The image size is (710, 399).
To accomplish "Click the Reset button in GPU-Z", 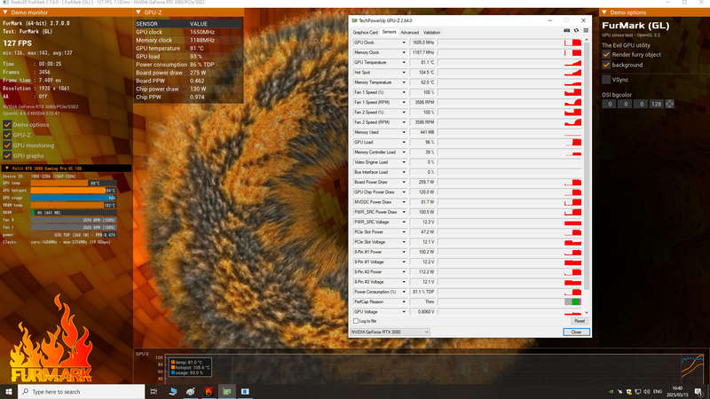I will pos(580,321).
